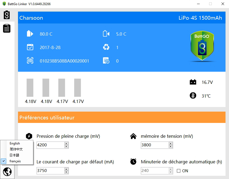This screenshot has width=229, height=179.
Task: Click the barcode serial number icon
Action: coord(30,60)
